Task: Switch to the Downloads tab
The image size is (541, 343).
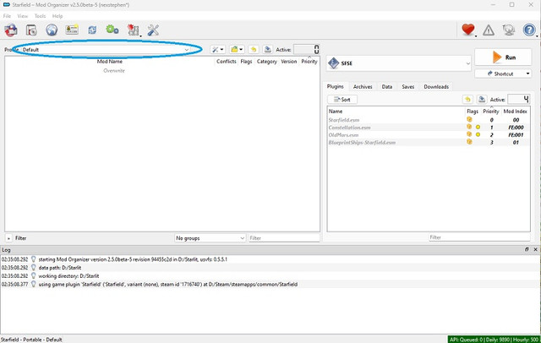Action: pos(436,87)
